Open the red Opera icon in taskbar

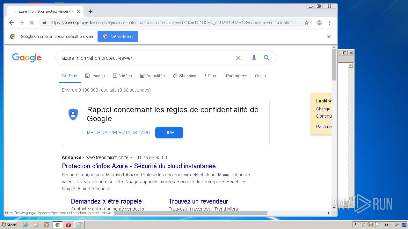pyautogui.click(x=68, y=225)
